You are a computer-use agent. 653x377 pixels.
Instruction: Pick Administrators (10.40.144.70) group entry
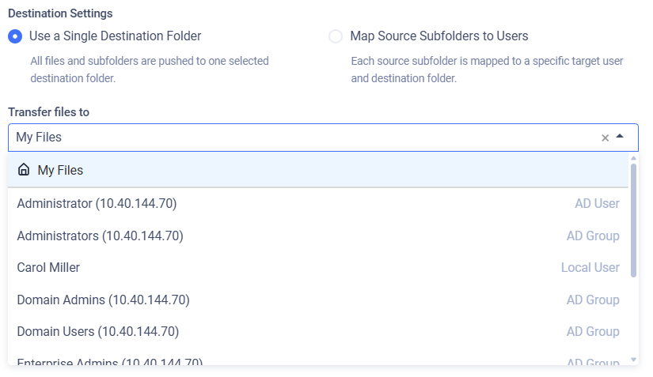coord(317,236)
